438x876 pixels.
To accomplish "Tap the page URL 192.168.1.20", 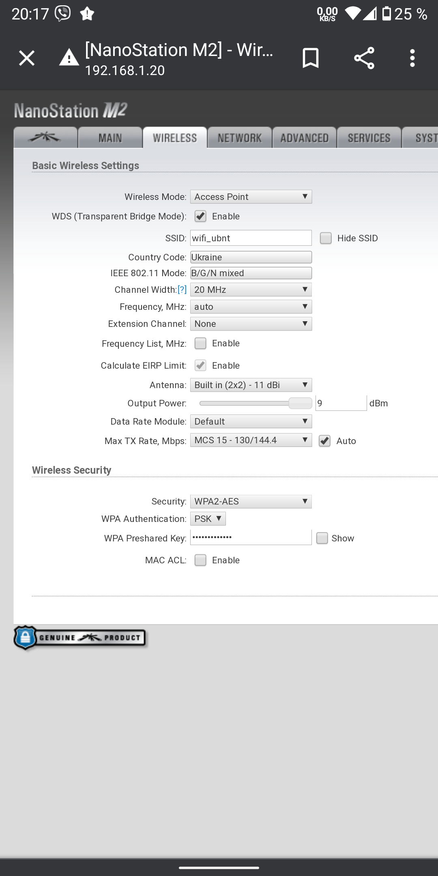I will [125, 71].
